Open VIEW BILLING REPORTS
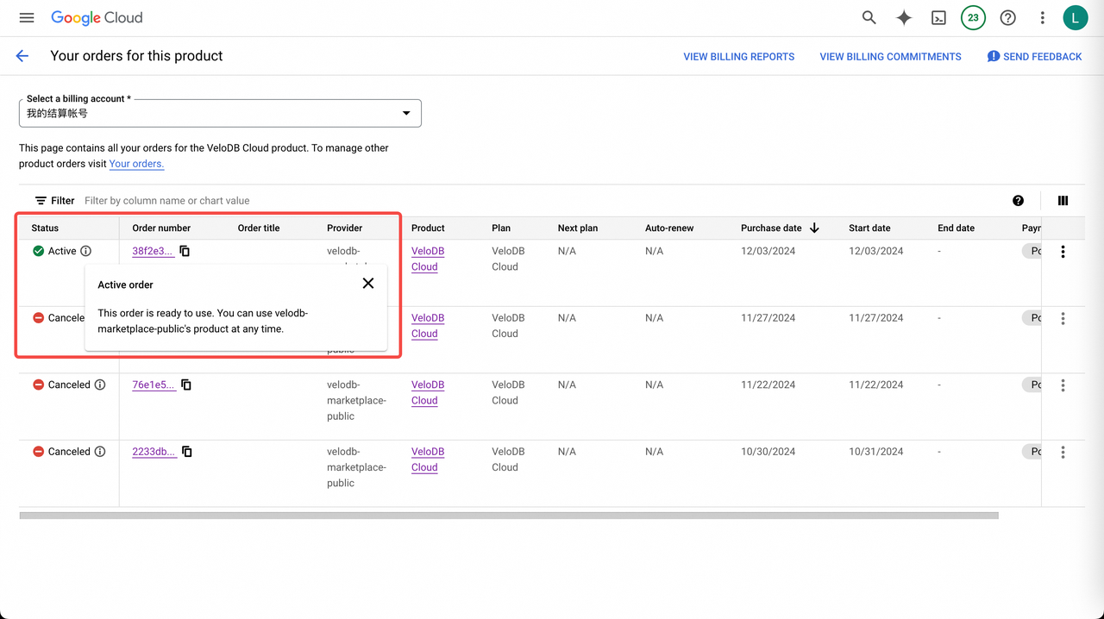The image size is (1104, 619). coord(738,56)
